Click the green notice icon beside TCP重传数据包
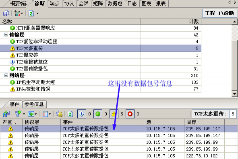The width and height of the screenshot is (238, 159). (12, 69)
